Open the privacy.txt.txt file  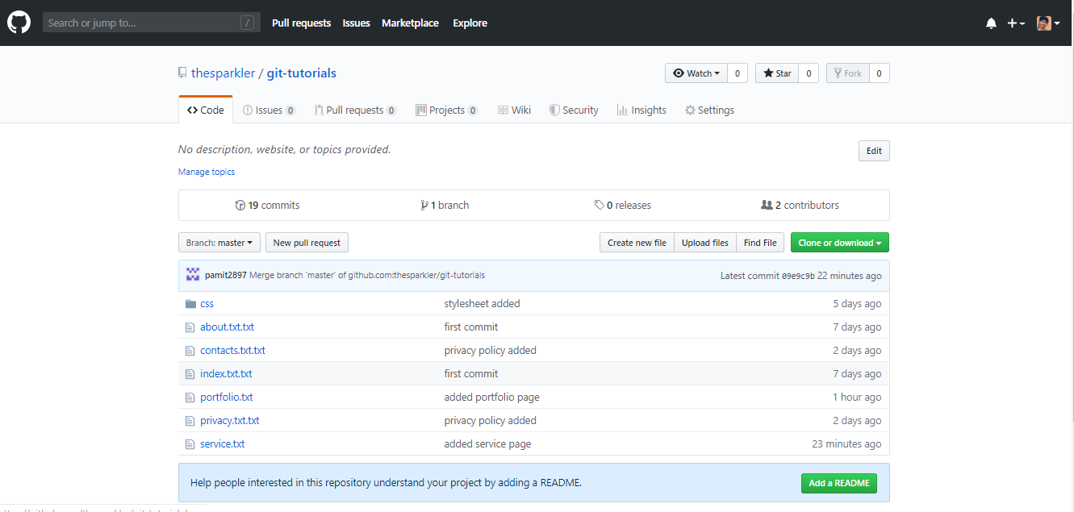coord(230,421)
